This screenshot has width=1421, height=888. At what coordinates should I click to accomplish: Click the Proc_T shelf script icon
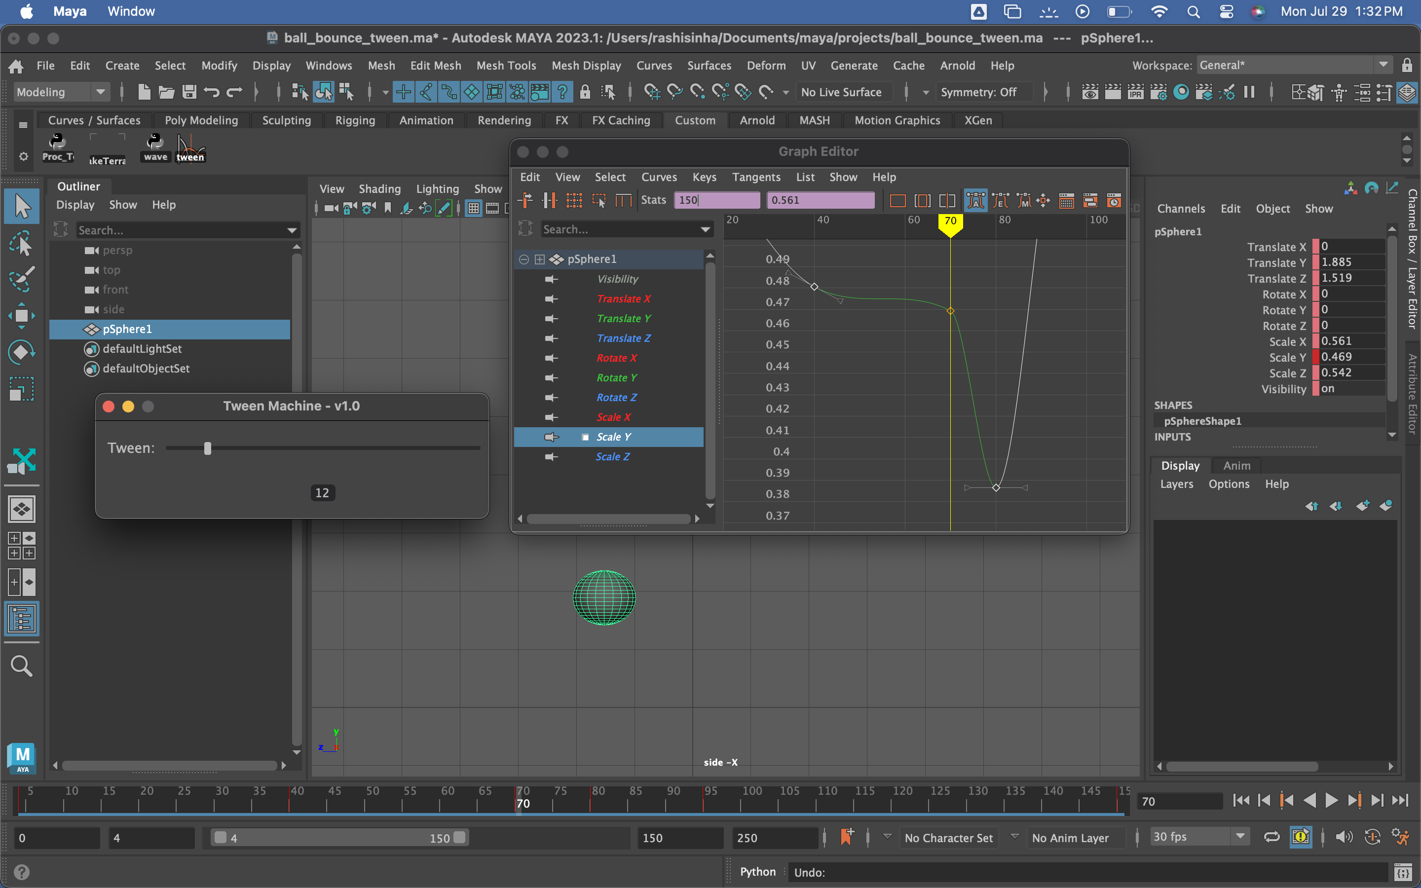(58, 148)
